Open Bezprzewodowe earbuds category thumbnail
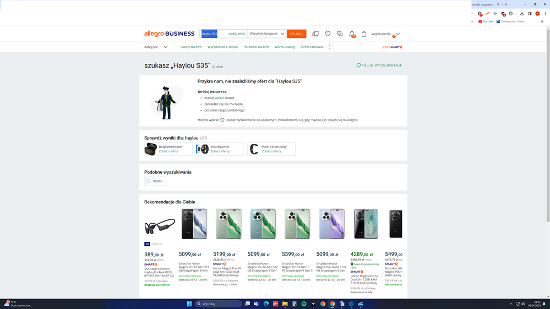This screenshot has width=550, height=309. pos(150,149)
